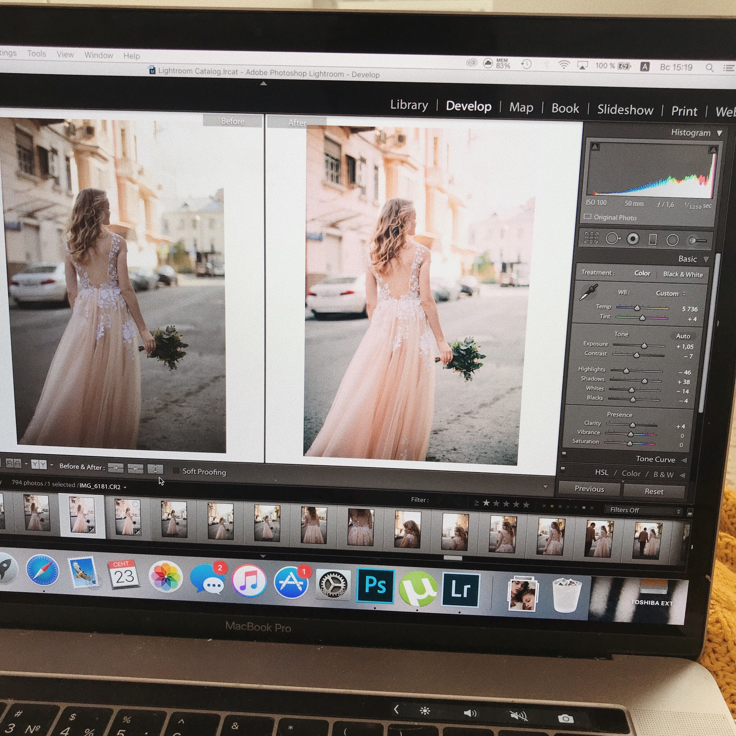Click the Wi-Fi menu bar icon
736x736 pixels.
(564, 64)
